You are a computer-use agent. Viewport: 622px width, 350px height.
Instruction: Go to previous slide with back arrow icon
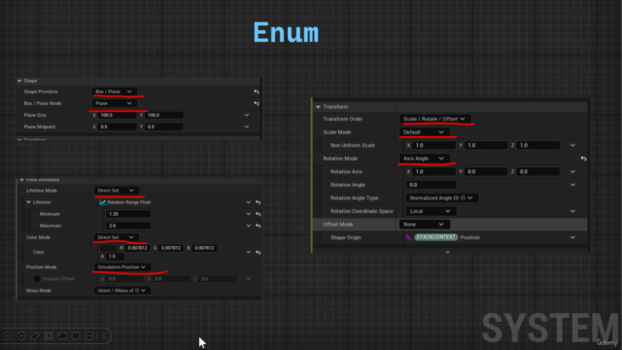(x=8, y=335)
